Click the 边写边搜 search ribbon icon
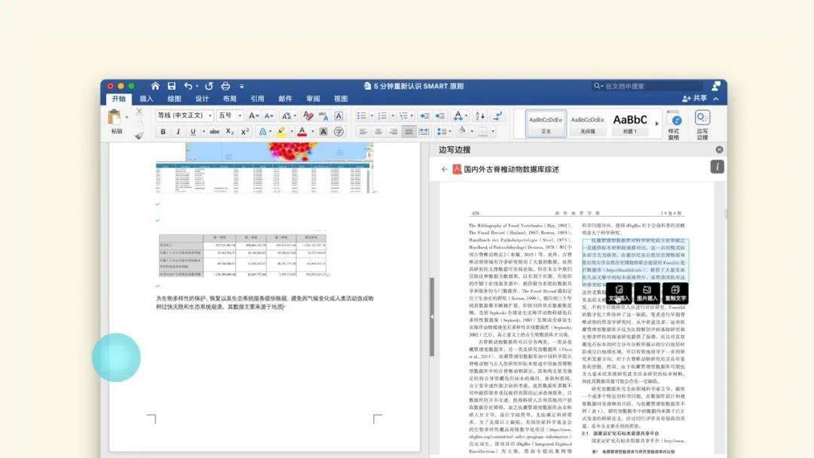 point(702,124)
